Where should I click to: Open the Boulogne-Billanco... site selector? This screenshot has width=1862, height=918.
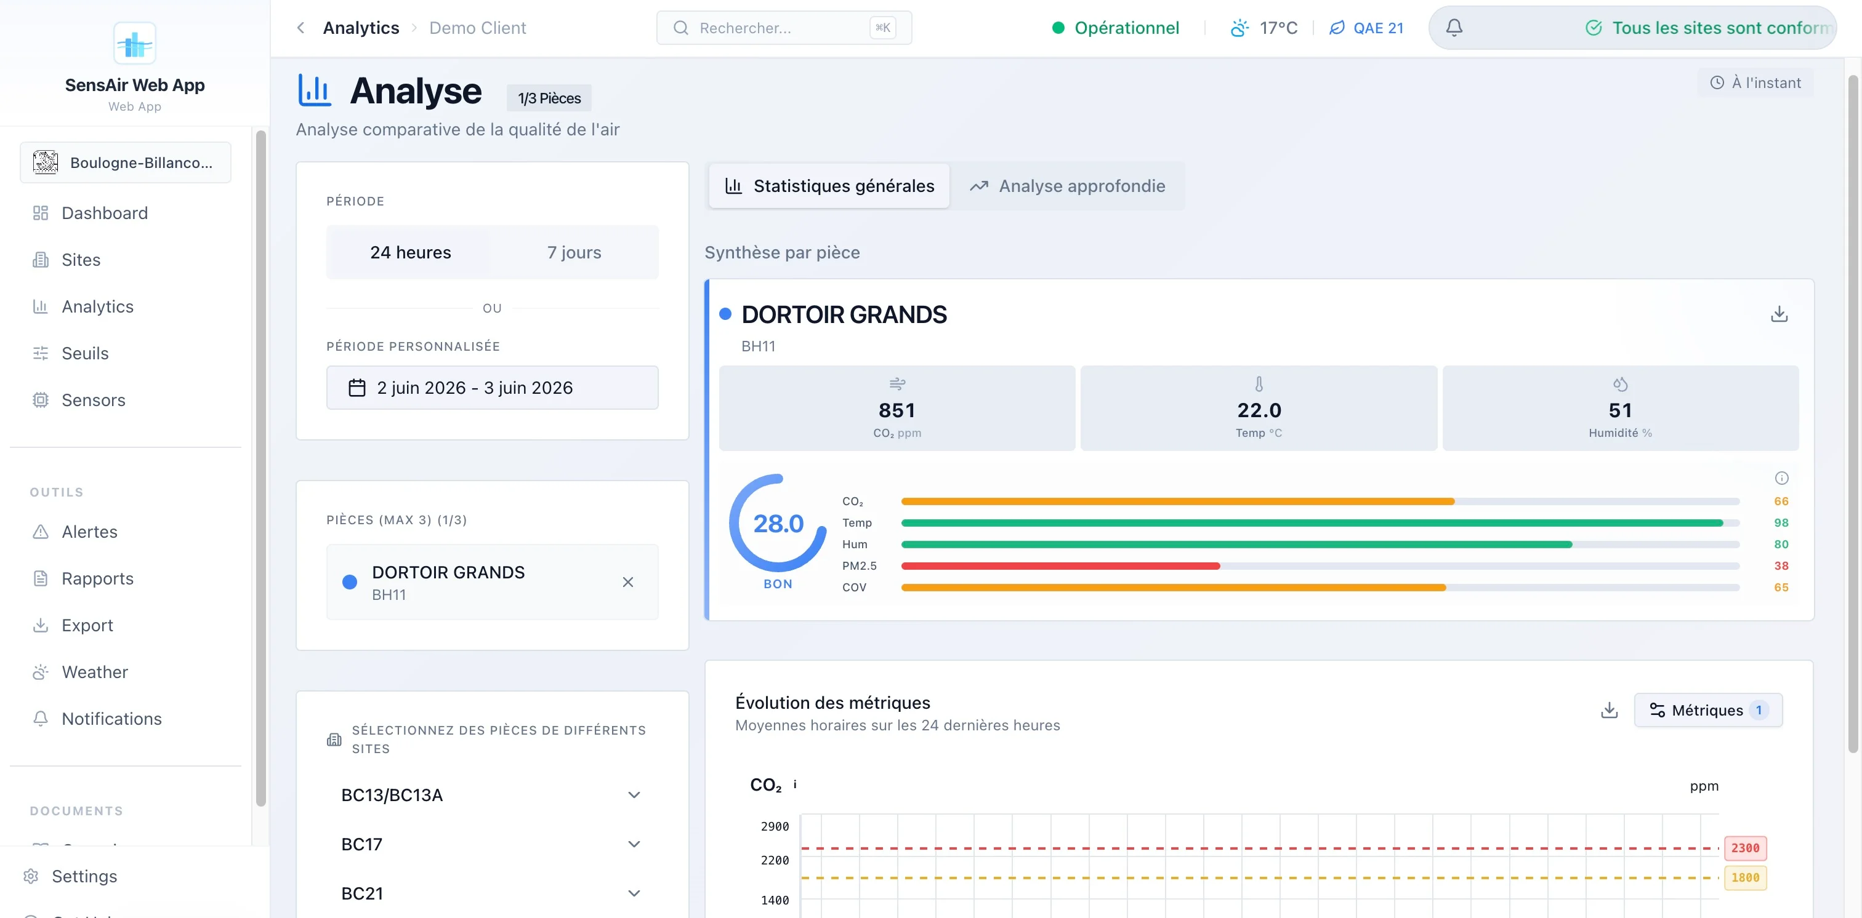[x=126, y=162]
